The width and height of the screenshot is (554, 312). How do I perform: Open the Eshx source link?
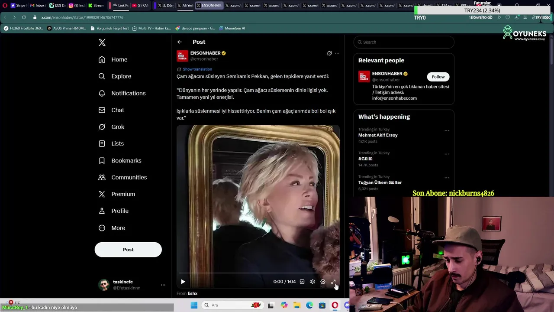193,294
